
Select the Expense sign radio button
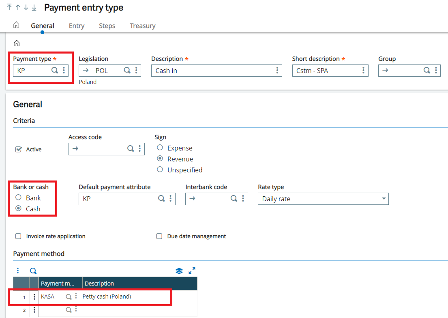coord(160,148)
